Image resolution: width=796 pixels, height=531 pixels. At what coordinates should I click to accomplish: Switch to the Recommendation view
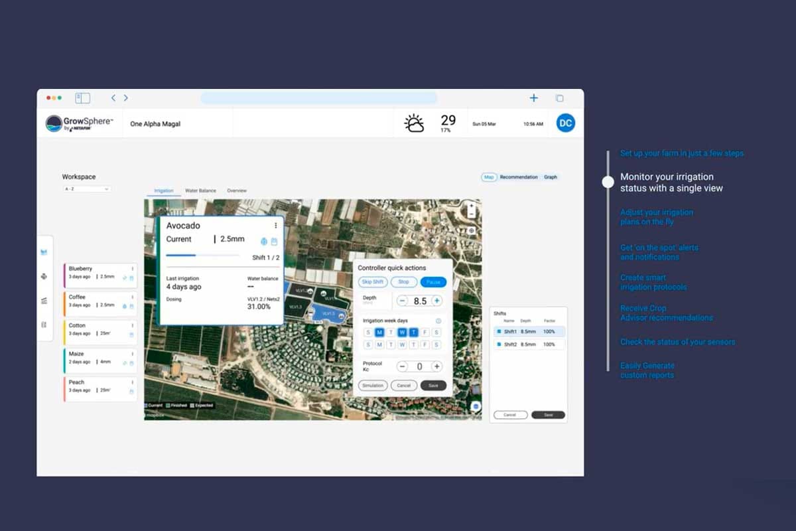click(x=519, y=177)
